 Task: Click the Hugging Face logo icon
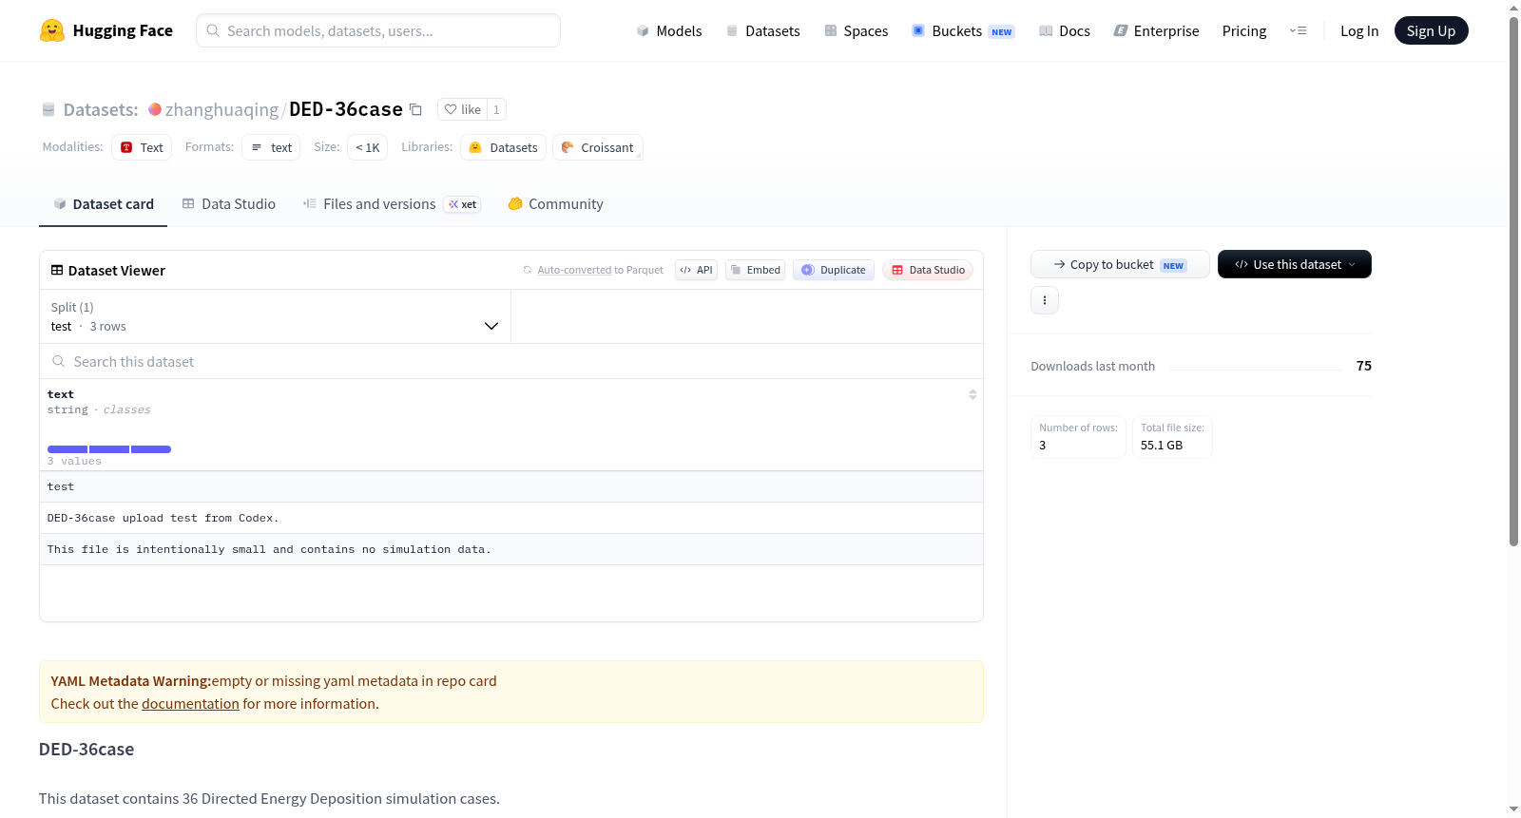(52, 30)
